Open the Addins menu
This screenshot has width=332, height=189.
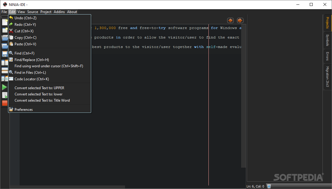pyautogui.click(x=59, y=12)
